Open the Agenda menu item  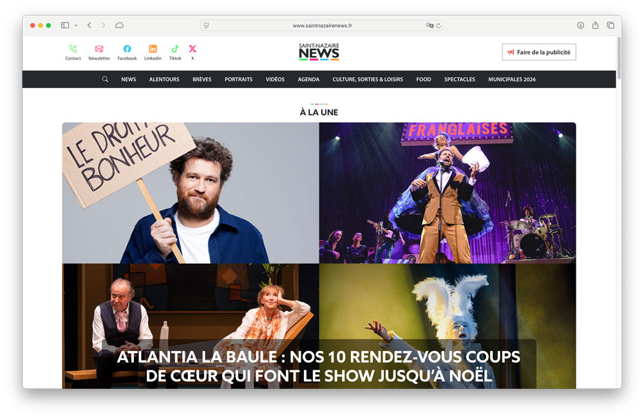(x=308, y=79)
